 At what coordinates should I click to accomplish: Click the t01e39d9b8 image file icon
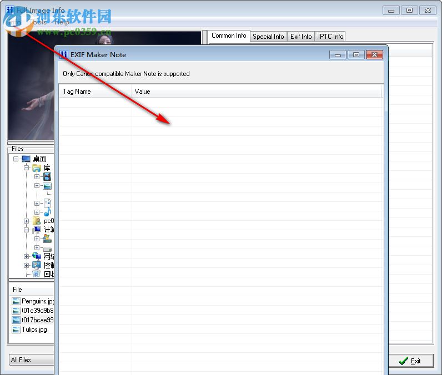(x=16, y=311)
